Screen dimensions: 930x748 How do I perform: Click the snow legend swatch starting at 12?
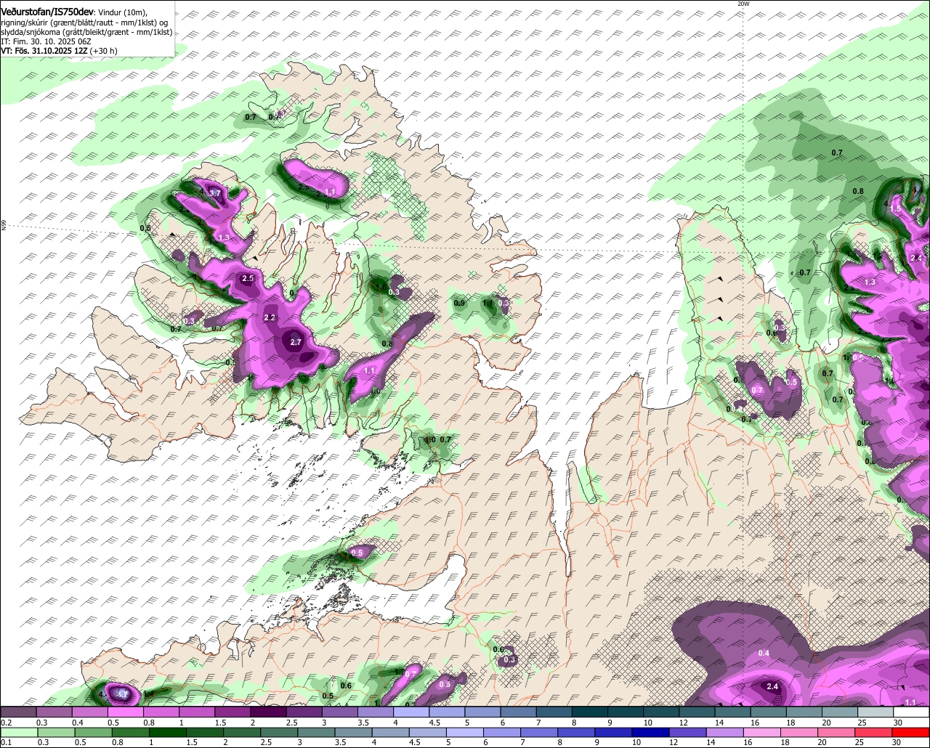coord(697,712)
